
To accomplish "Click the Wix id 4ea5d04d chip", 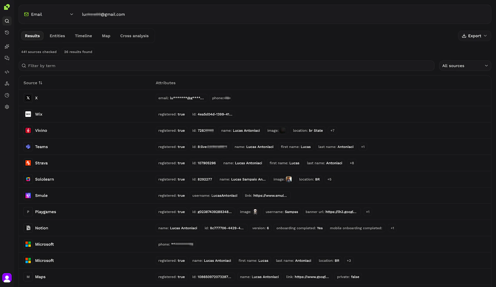I will pos(212,114).
